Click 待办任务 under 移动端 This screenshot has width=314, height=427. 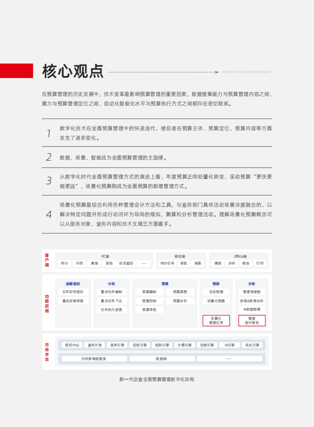(x=167, y=263)
